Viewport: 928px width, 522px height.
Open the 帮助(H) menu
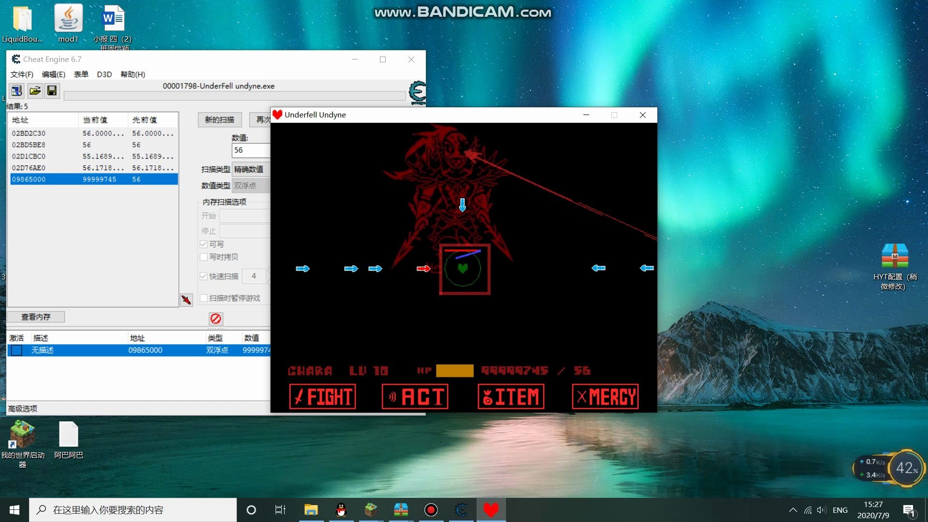click(x=132, y=74)
